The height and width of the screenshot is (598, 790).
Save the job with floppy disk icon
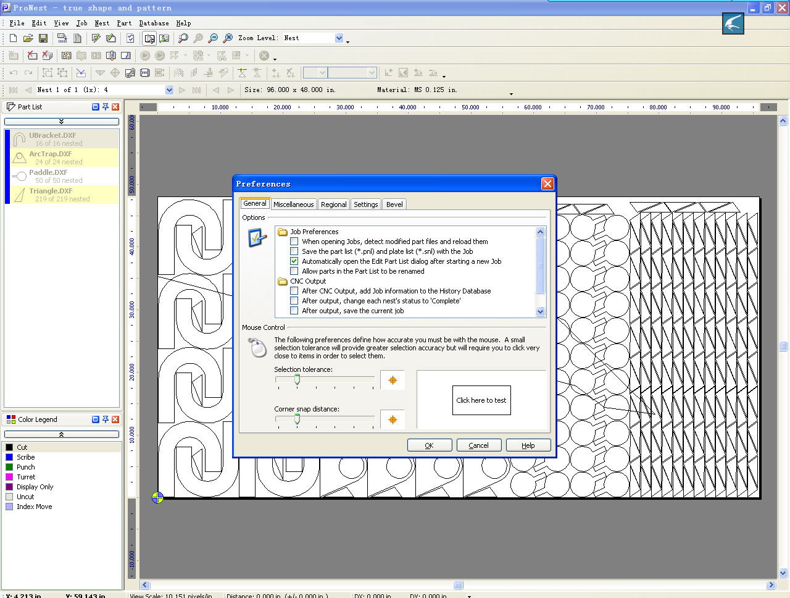(x=43, y=38)
